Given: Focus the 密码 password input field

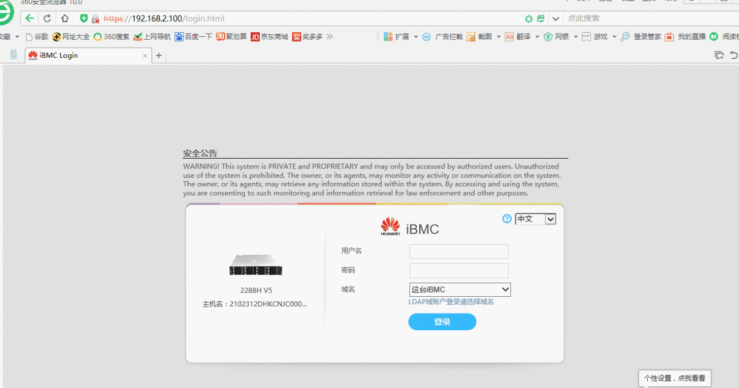Looking at the screenshot, I should tap(458, 271).
